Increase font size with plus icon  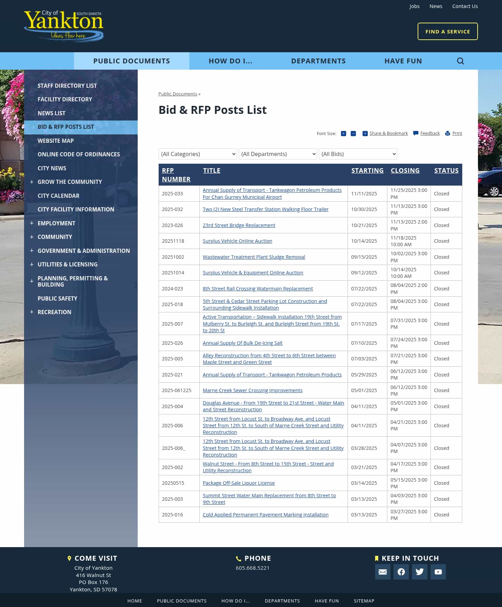(343, 133)
